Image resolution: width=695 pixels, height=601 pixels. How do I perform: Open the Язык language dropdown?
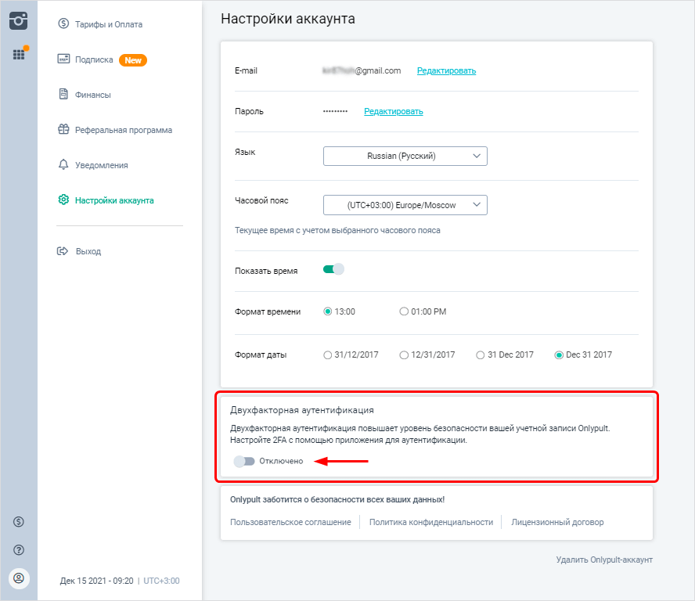405,156
